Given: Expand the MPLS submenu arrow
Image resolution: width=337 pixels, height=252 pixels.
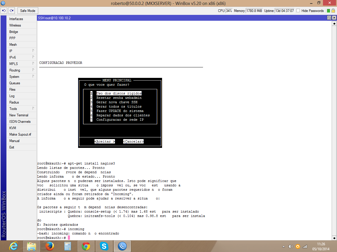Looking at the screenshot, I should [33, 63].
